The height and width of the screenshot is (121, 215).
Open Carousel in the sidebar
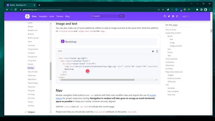31,45
